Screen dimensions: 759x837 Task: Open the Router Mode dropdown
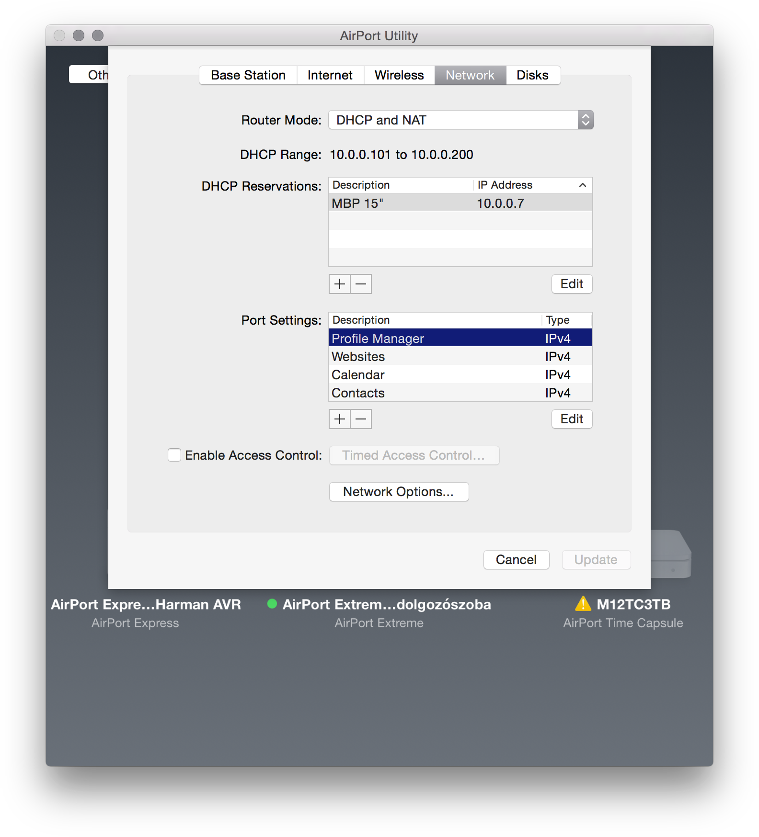461,120
